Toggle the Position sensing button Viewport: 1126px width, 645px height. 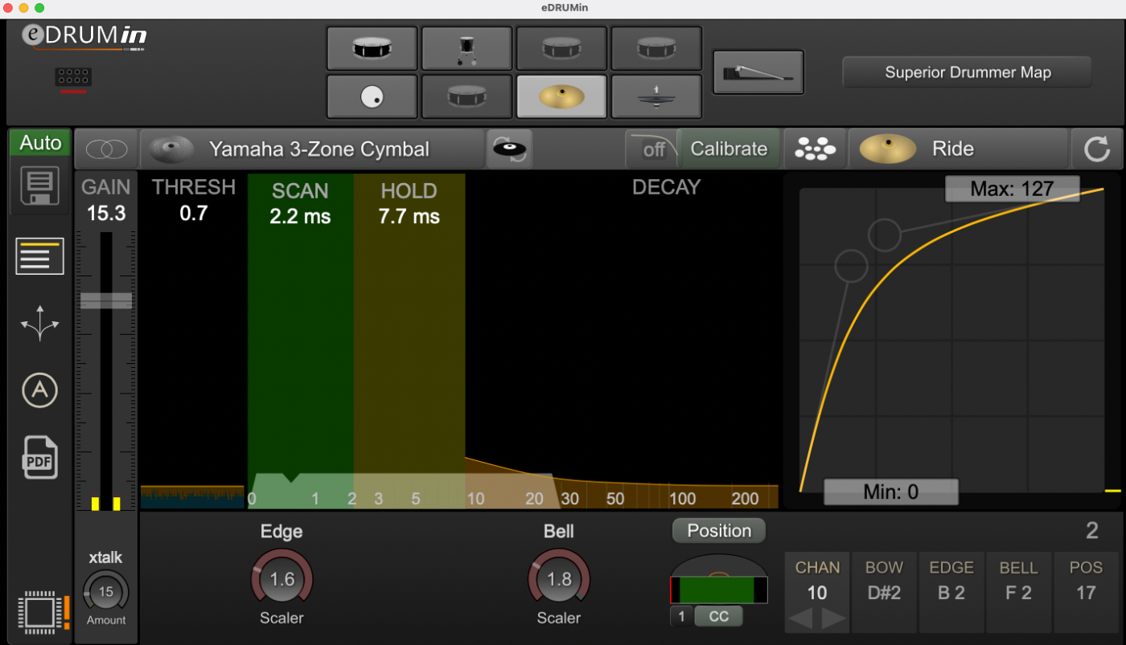(719, 531)
